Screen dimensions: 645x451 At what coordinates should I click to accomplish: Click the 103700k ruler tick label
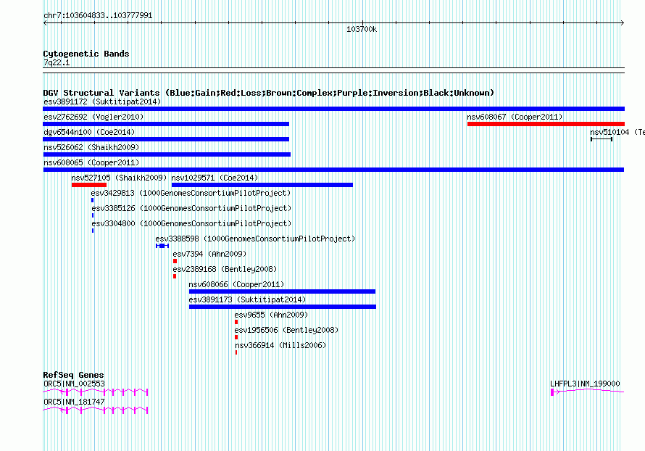(362, 29)
